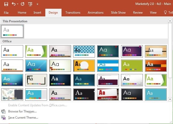Click the Save icon in the quick access toolbar
This screenshot has width=173, height=124.
(6, 4)
